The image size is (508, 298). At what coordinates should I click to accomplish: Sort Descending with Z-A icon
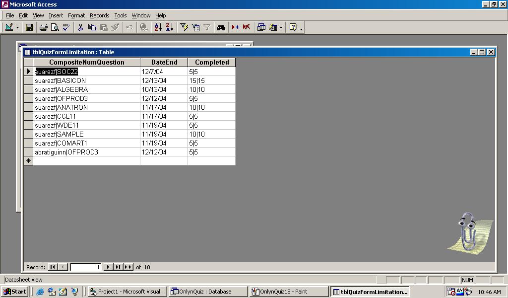point(170,27)
